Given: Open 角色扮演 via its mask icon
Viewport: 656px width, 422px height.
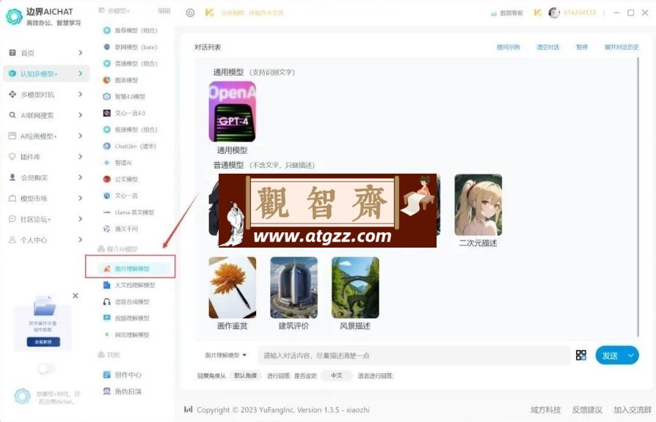Looking at the screenshot, I should (106, 391).
